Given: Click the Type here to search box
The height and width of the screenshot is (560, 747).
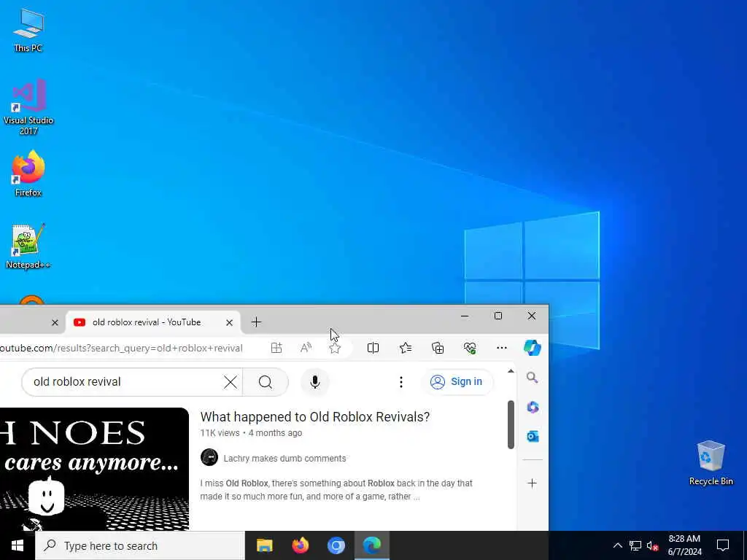Looking at the screenshot, I should (140, 545).
